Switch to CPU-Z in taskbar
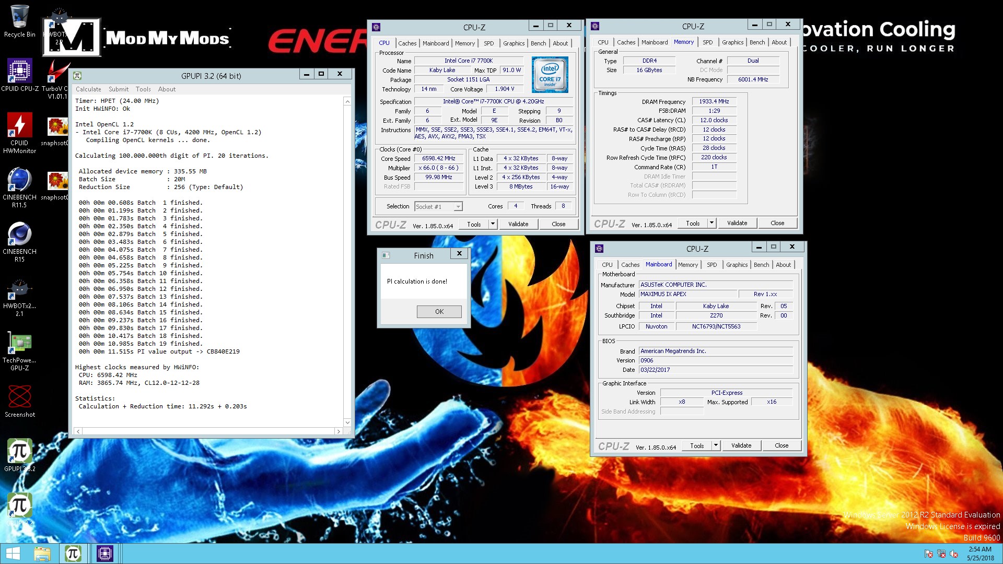Image resolution: width=1003 pixels, height=564 pixels. tap(104, 554)
